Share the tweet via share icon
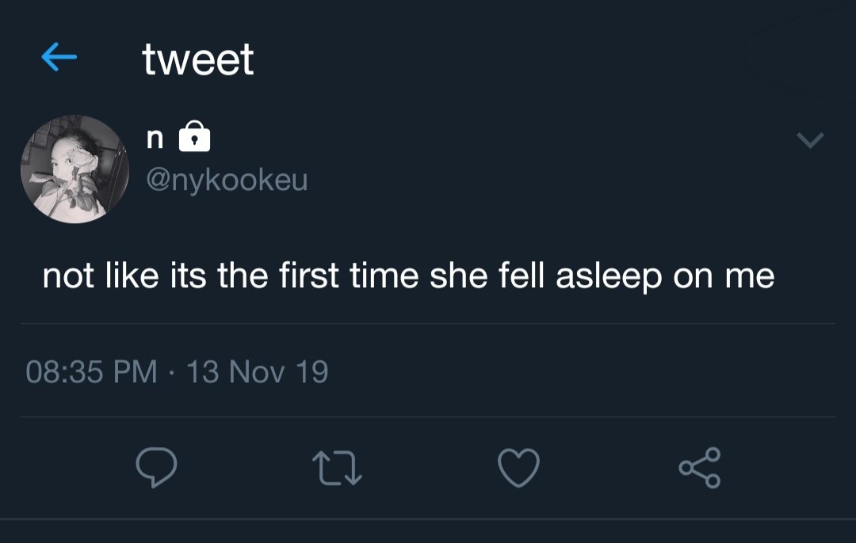Image resolution: width=856 pixels, height=543 pixels. click(x=700, y=467)
